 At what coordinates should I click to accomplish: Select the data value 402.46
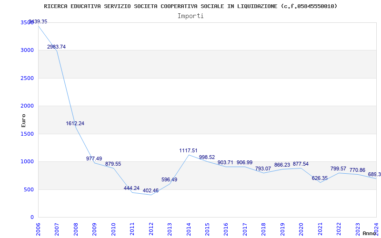click(150, 191)
